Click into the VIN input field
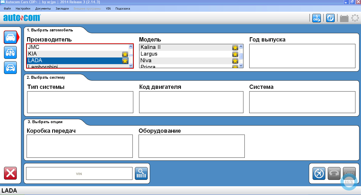Image resolution: width=361 pixels, height=195 pixels. click(79, 173)
